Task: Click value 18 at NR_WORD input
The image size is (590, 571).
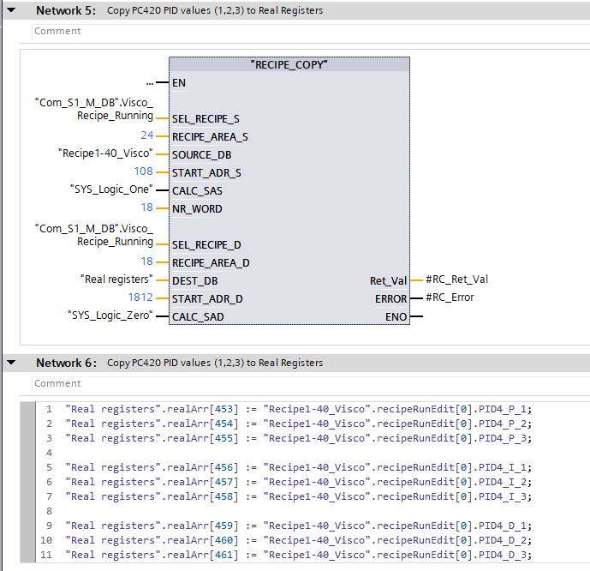Action: [146, 207]
